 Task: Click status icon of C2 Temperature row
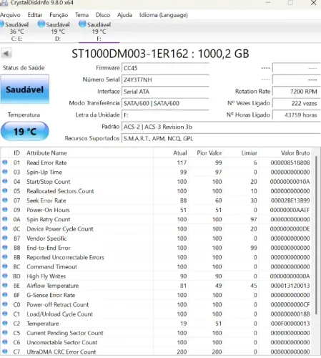[5, 323]
